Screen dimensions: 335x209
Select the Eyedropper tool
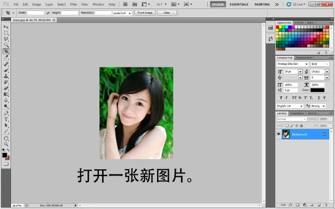tap(6, 57)
